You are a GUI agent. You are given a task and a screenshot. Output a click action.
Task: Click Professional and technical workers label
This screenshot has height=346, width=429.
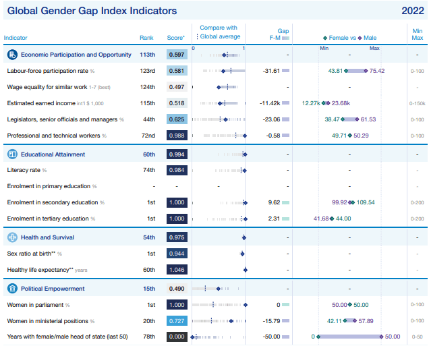57,136
